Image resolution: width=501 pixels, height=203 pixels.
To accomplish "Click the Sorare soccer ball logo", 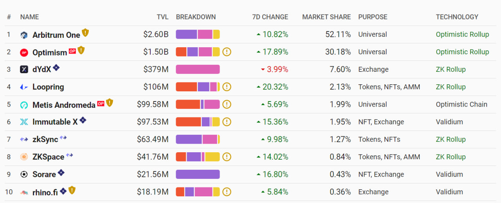I will click(x=24, y=175).
